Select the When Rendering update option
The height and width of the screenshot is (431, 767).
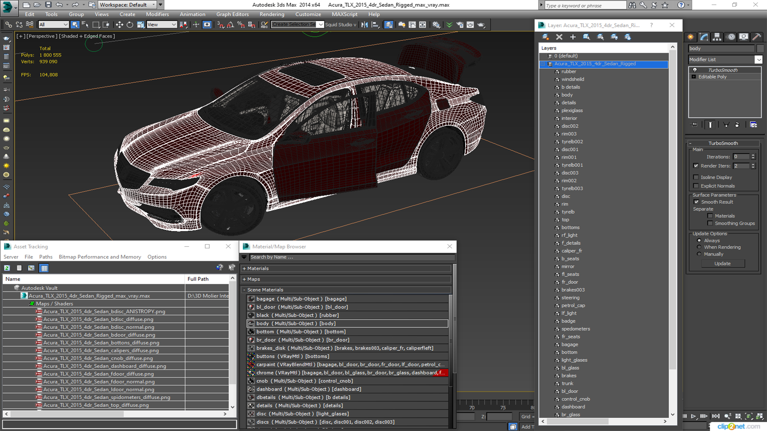coord(699,247)
